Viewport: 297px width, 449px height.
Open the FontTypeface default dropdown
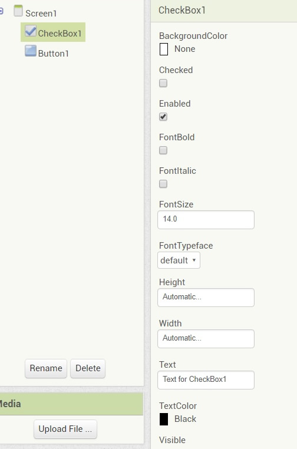click(179, 260)
